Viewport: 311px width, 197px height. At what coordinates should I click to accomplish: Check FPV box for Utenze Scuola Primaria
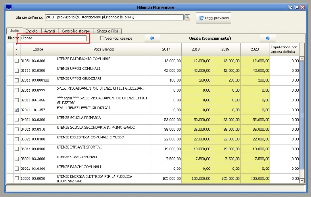pyautogui.click(x=17, y=120)
